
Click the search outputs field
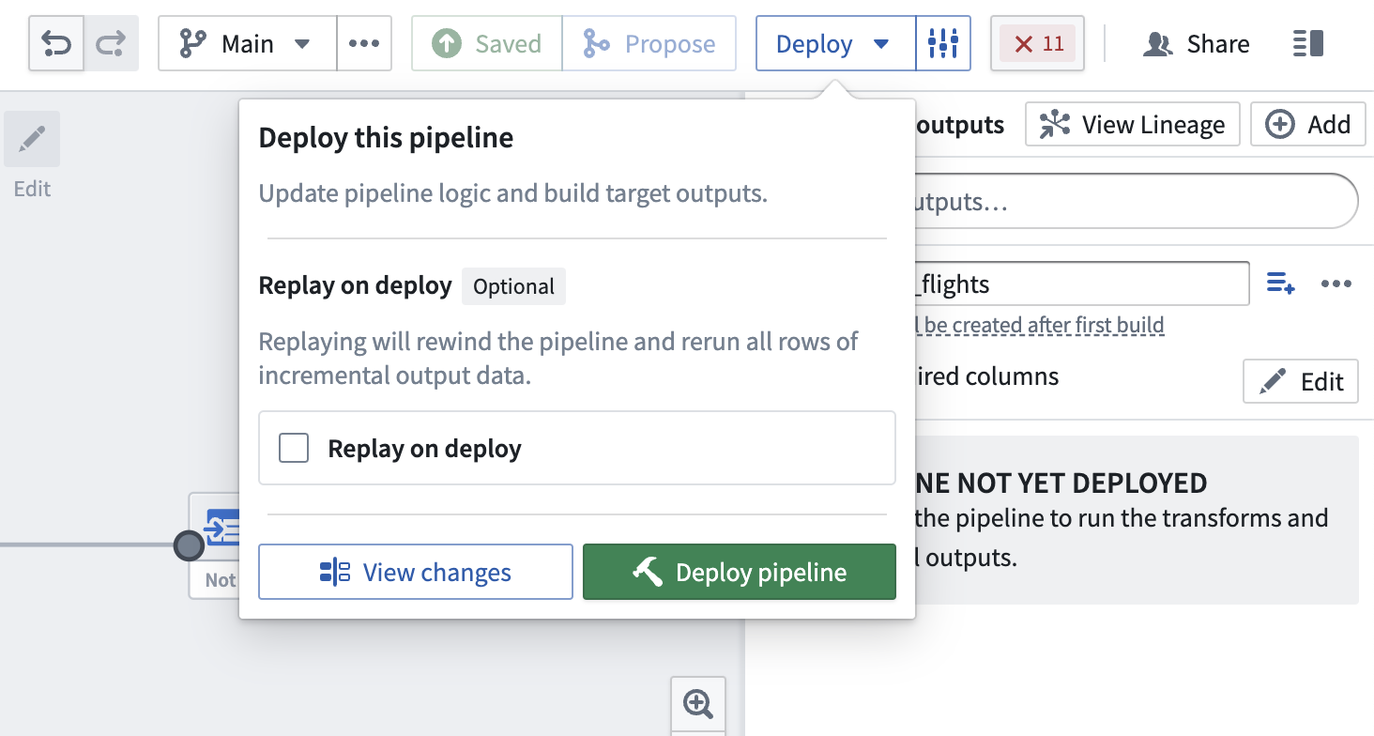[1137, 201]
